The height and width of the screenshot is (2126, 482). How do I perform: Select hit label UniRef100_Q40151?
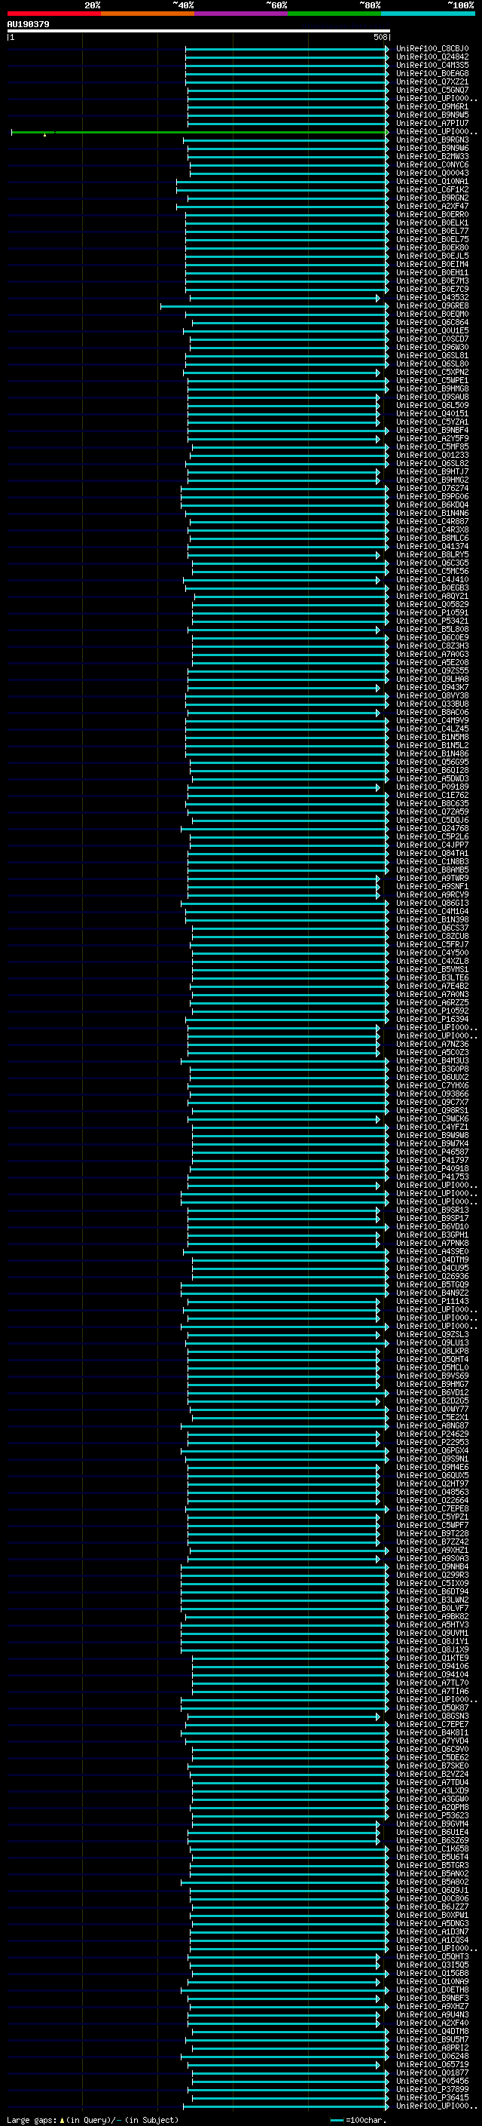pos(432,413)
